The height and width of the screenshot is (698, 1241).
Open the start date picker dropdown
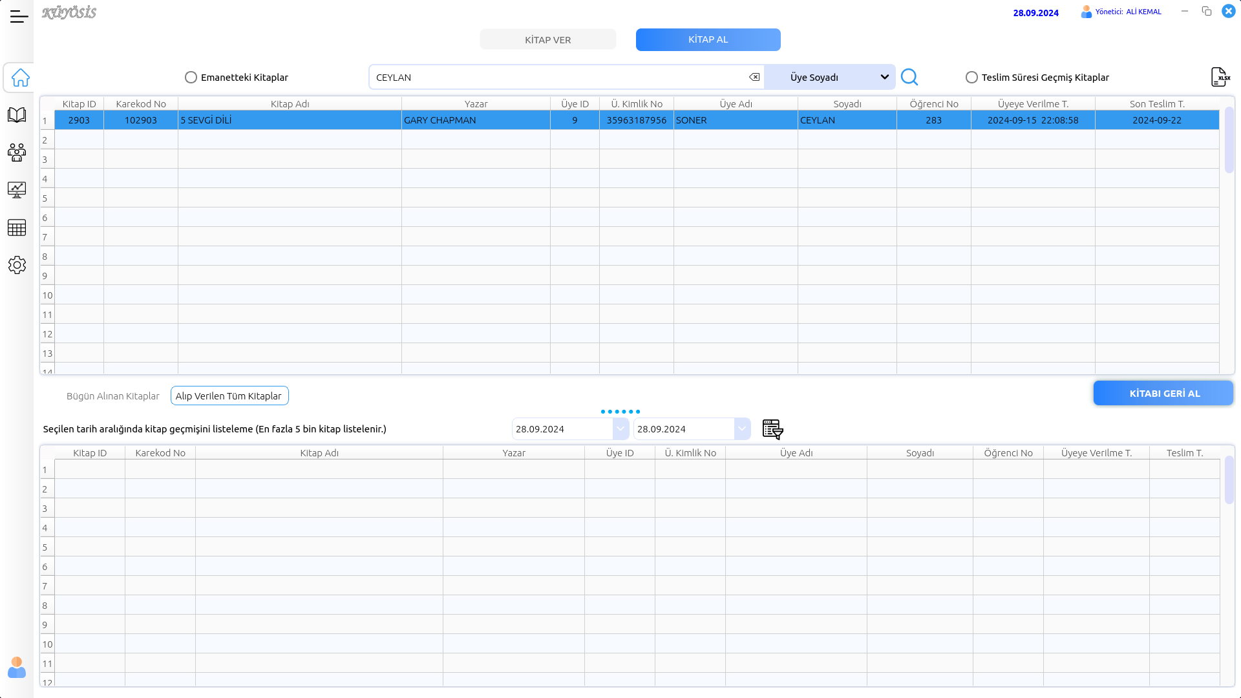(620, 429)
